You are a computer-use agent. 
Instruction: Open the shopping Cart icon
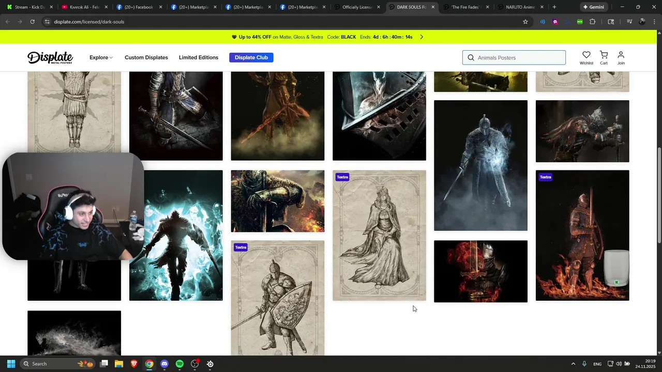(604, 55)
